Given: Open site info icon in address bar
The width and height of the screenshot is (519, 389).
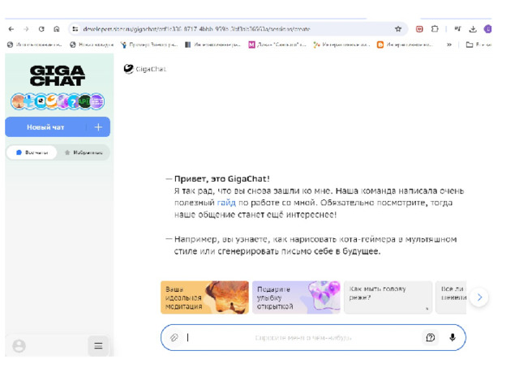Looking at the screenshot, I should click(x=75, y=29).
